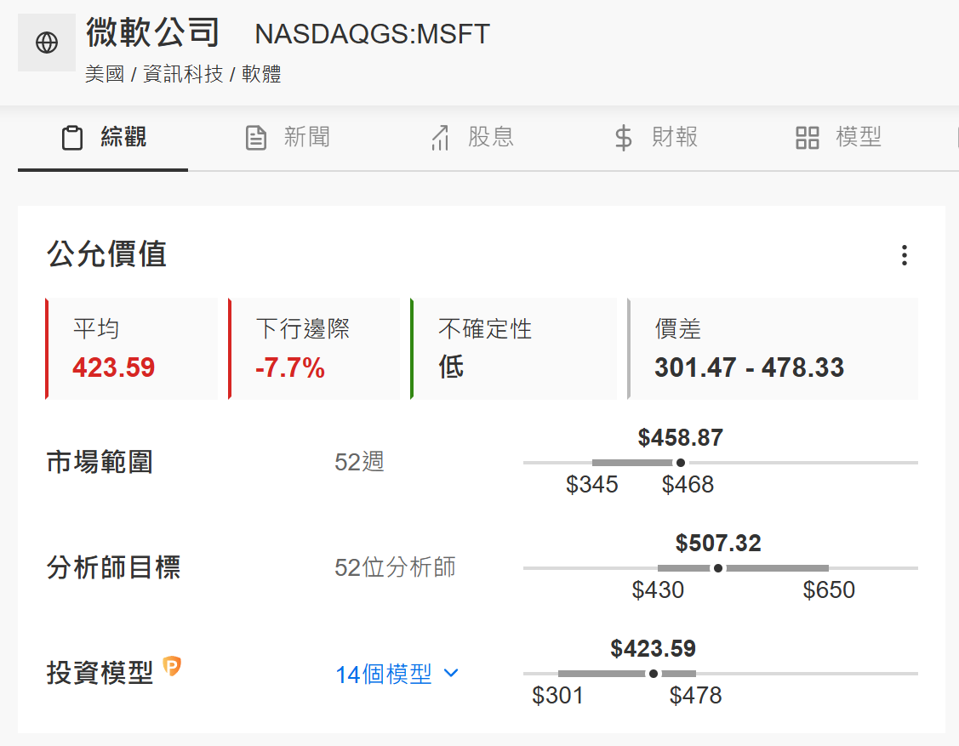
Task: Expand the 14個模型 dropdown
Action: click(x=397, y=674)
